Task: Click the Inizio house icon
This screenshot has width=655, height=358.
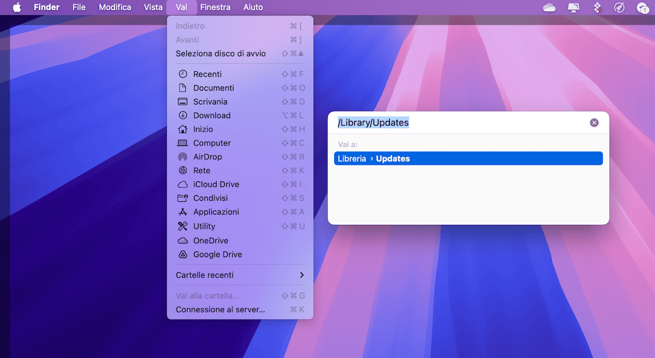Action: [x=183, y=129]
